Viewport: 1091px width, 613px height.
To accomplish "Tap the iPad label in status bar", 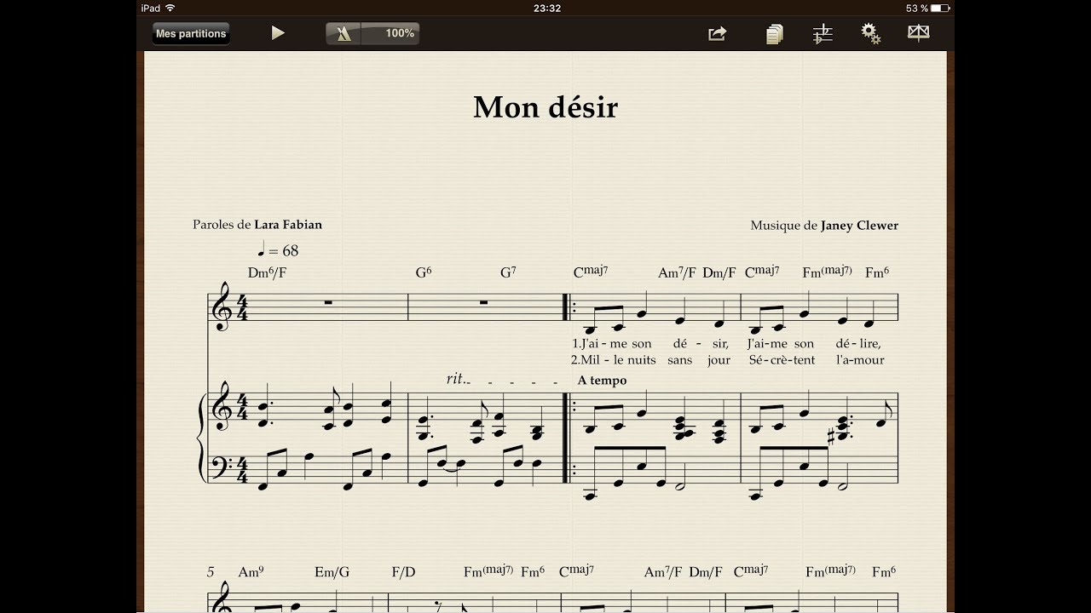I will (x=150, y=8).
